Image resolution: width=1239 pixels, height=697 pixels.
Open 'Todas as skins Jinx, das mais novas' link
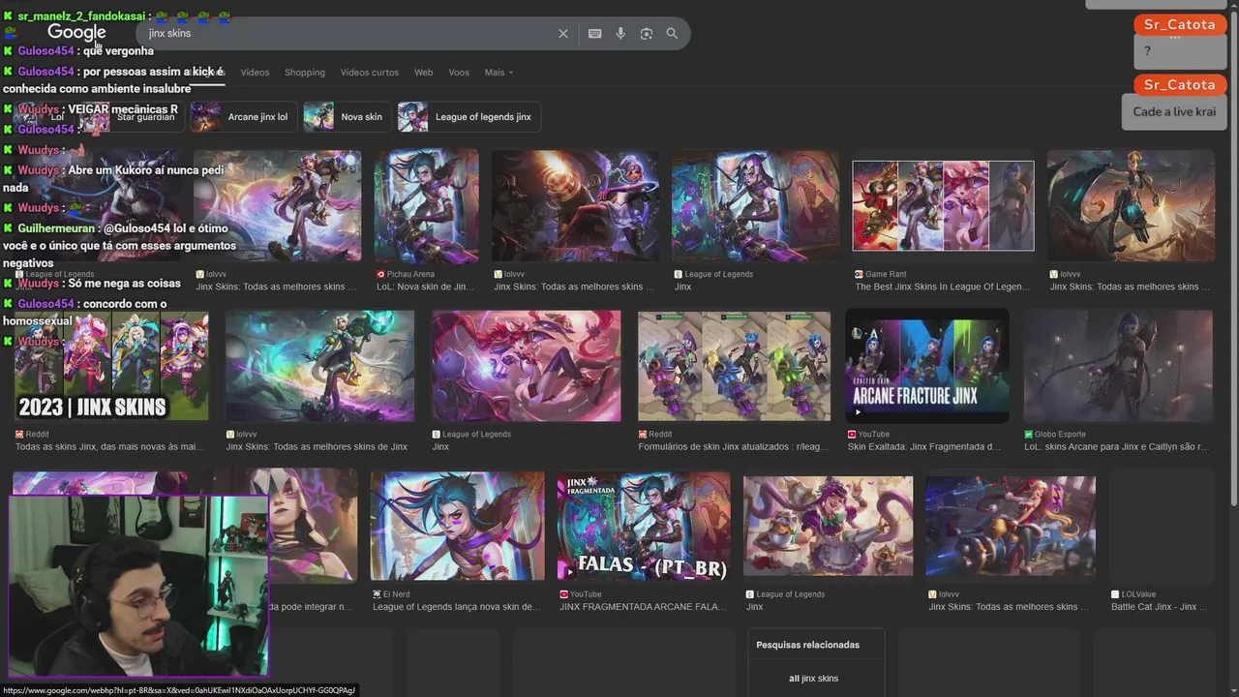coord(109,447)
